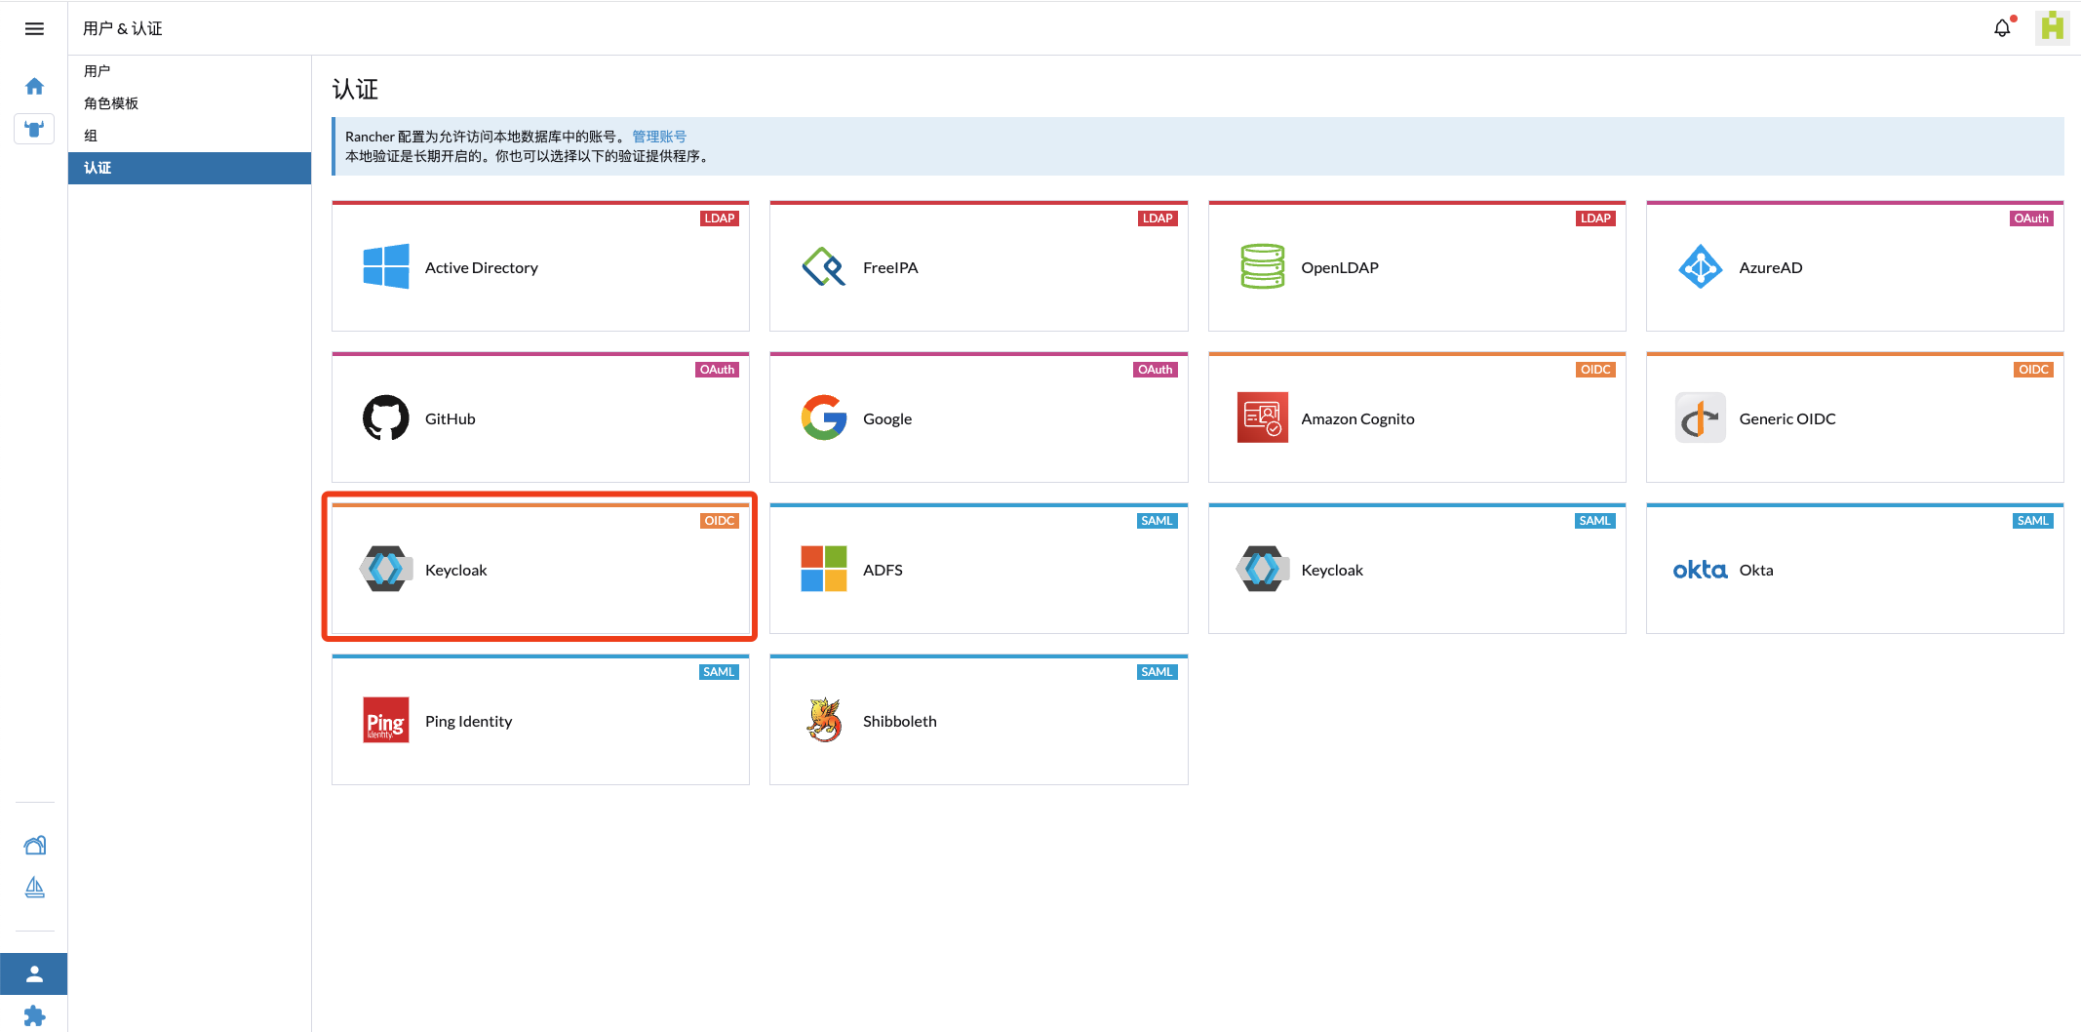Click the 管理账号 link
The width and height of the screenshot is (2081, 1032).
(x=659, y=137)
